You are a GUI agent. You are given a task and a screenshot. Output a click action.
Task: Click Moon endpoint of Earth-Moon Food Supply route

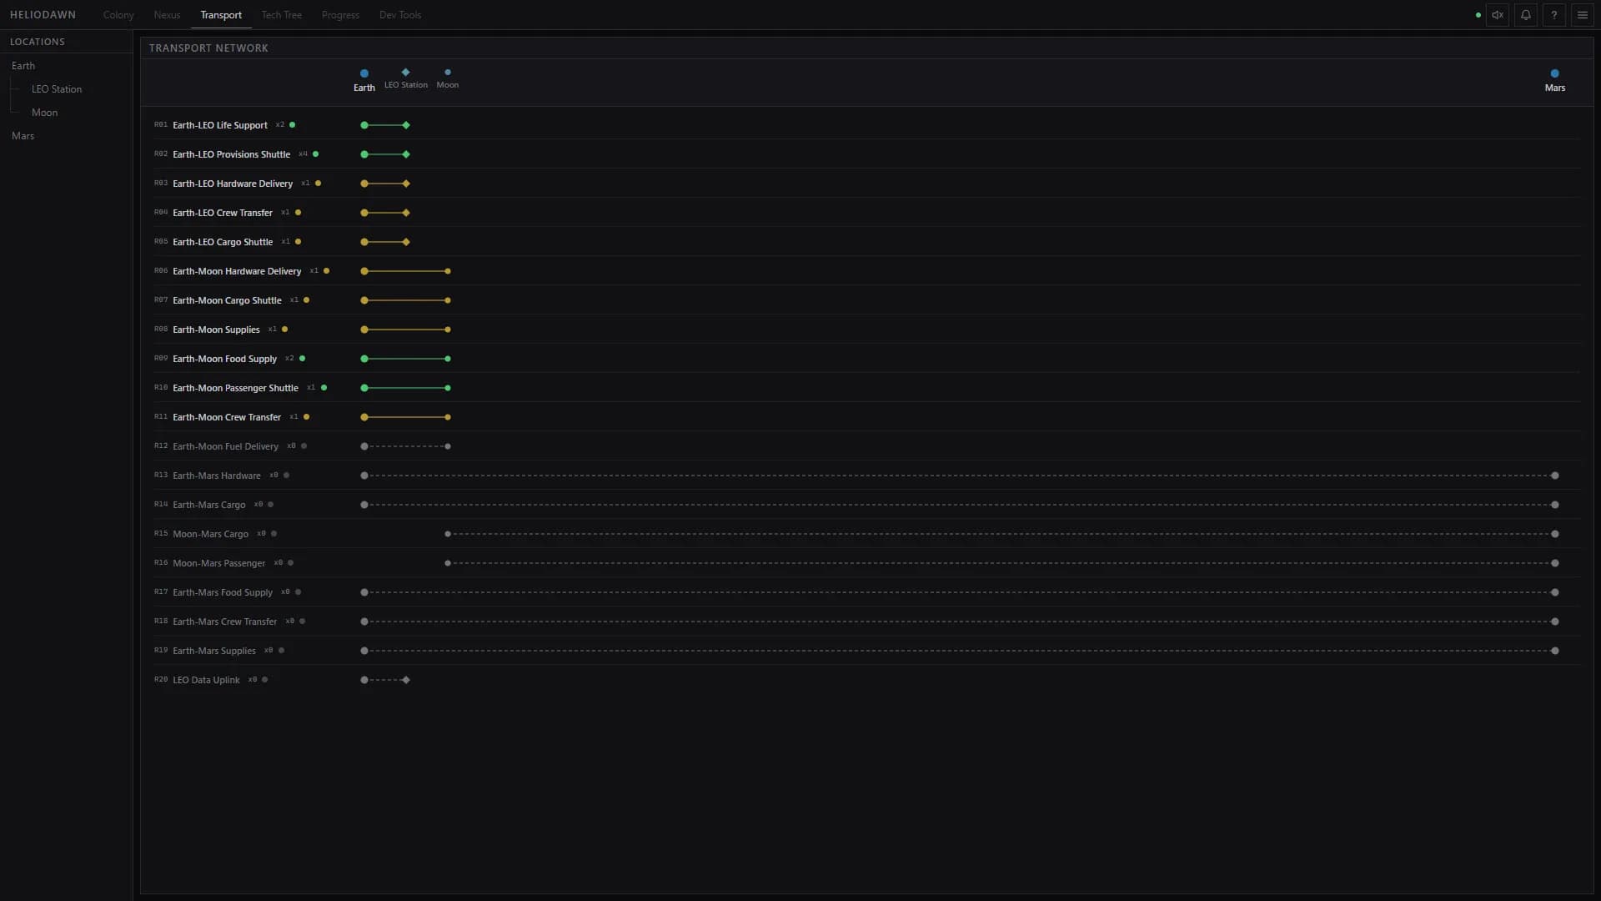pos(448,359)
